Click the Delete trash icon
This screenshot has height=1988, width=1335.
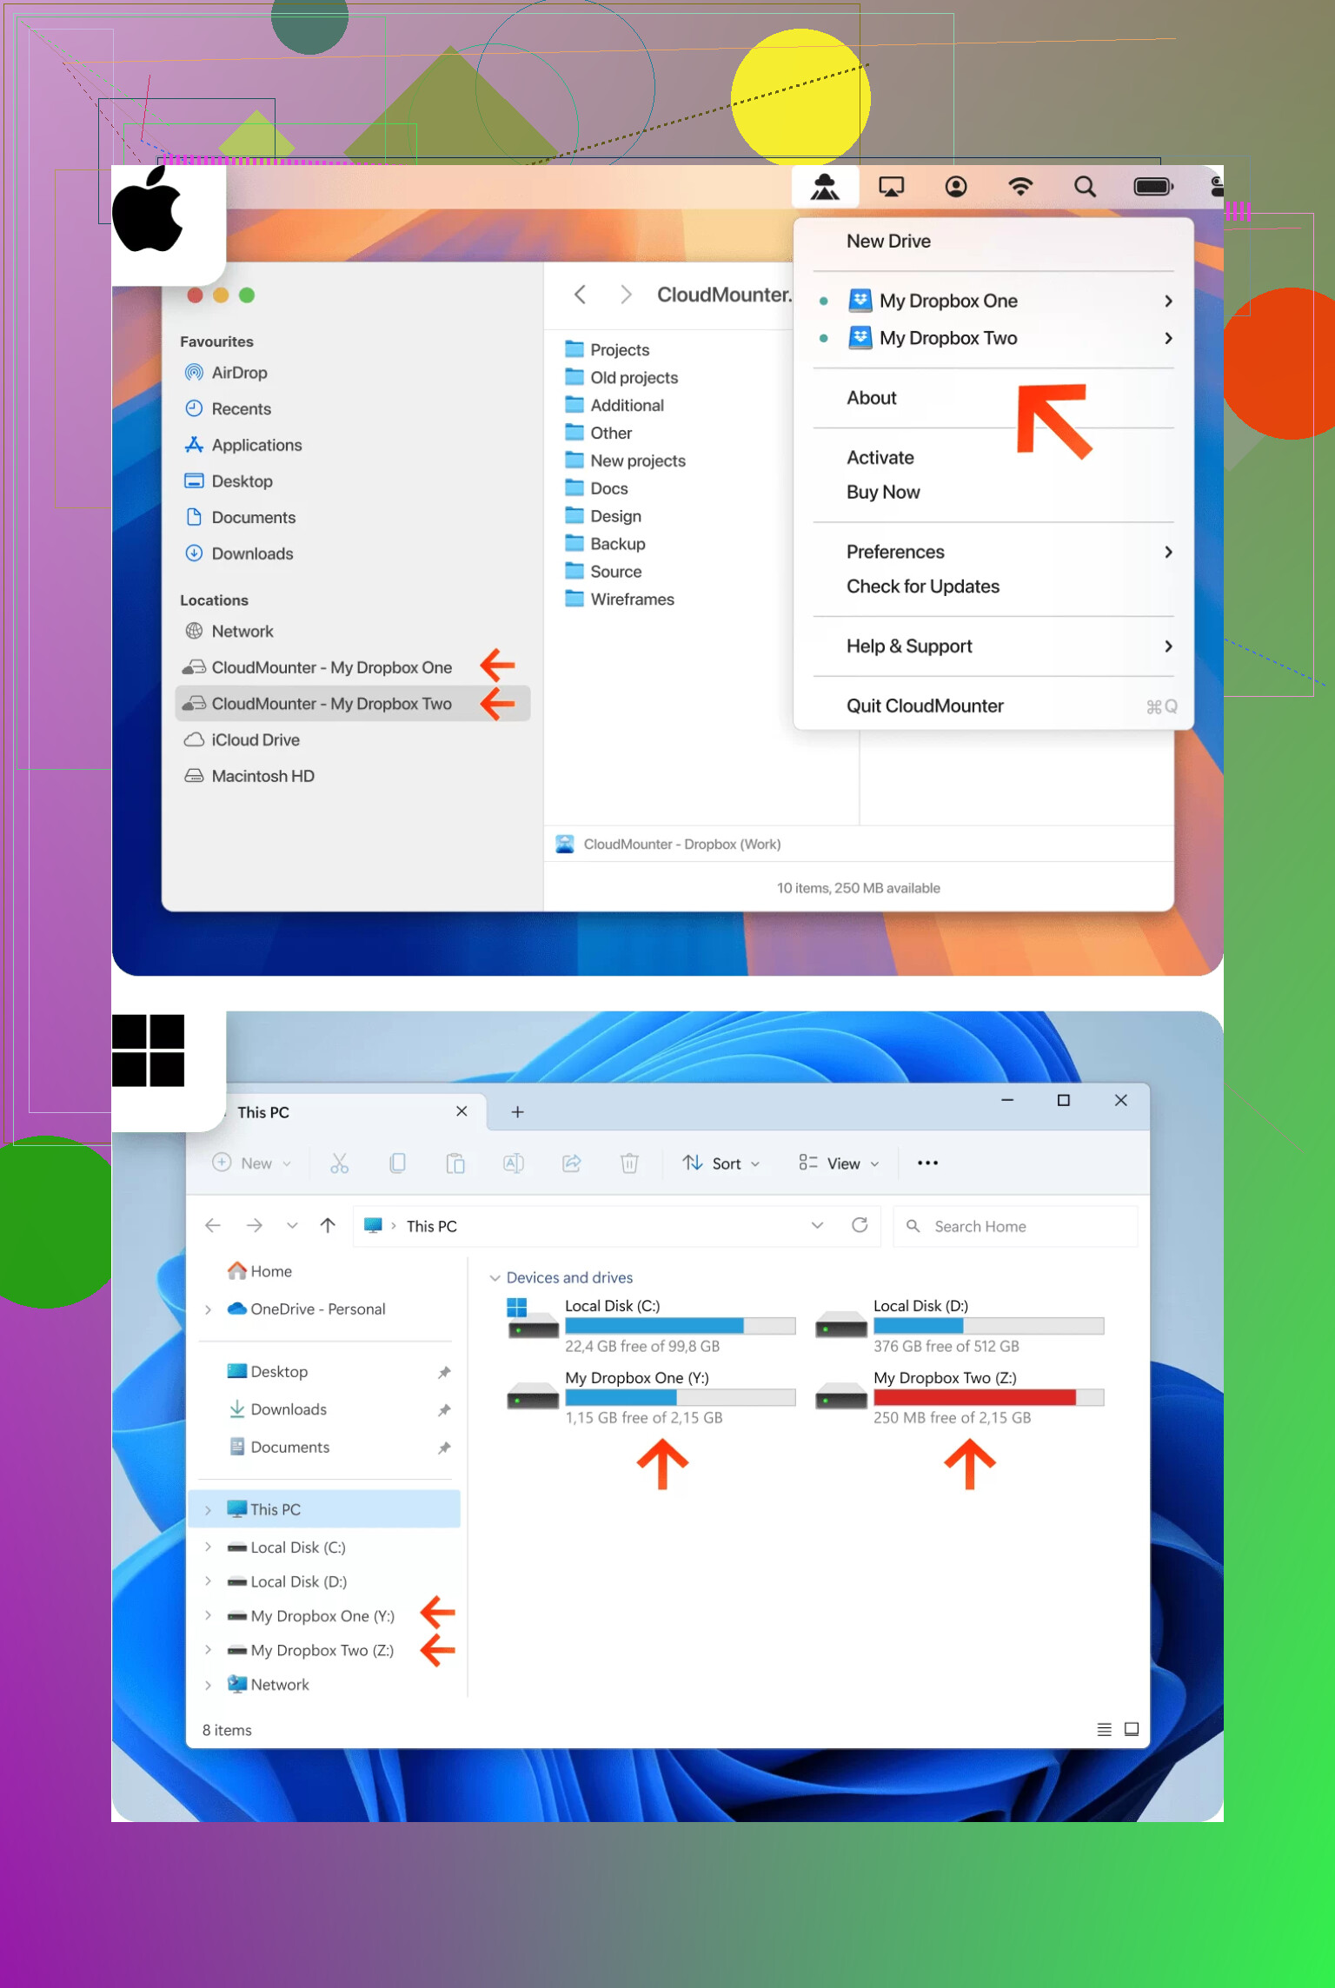629,1163
